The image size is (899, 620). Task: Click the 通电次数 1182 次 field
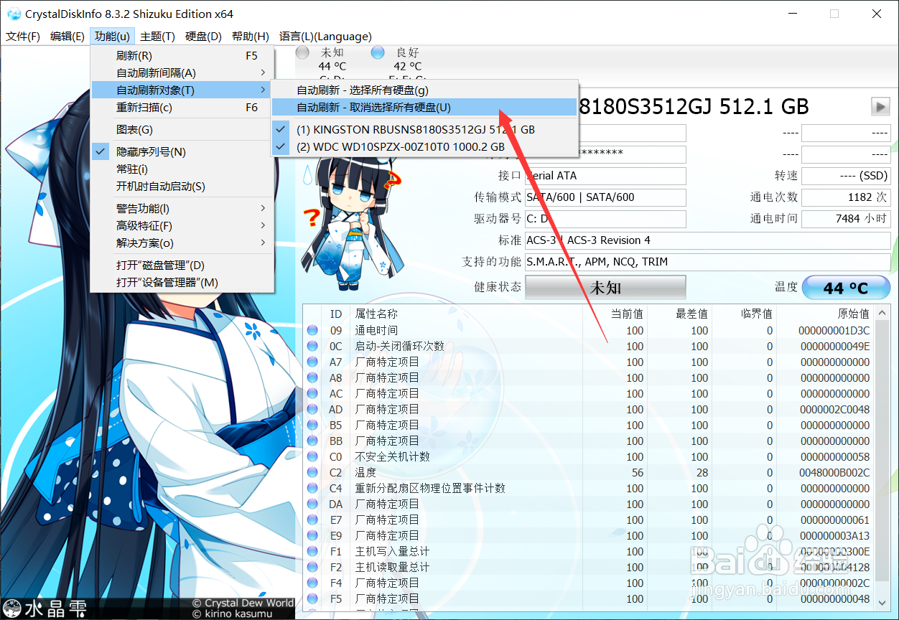846,197
